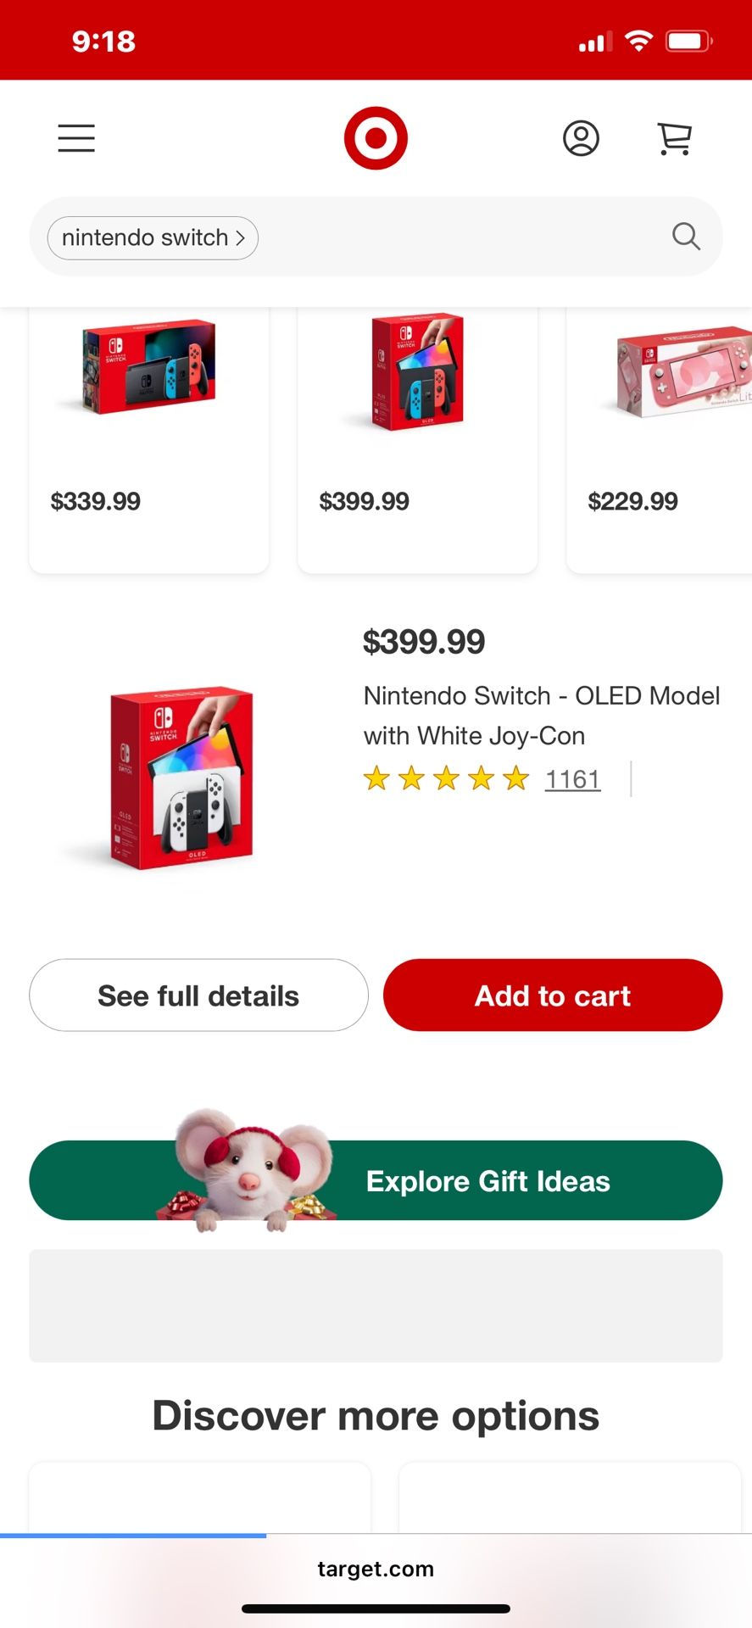Open the hamburger navigation menu
This screenshot has height=1628, width=752.
pos(76,138)
